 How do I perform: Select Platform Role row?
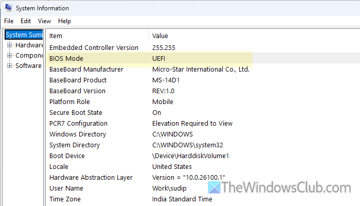203,101
